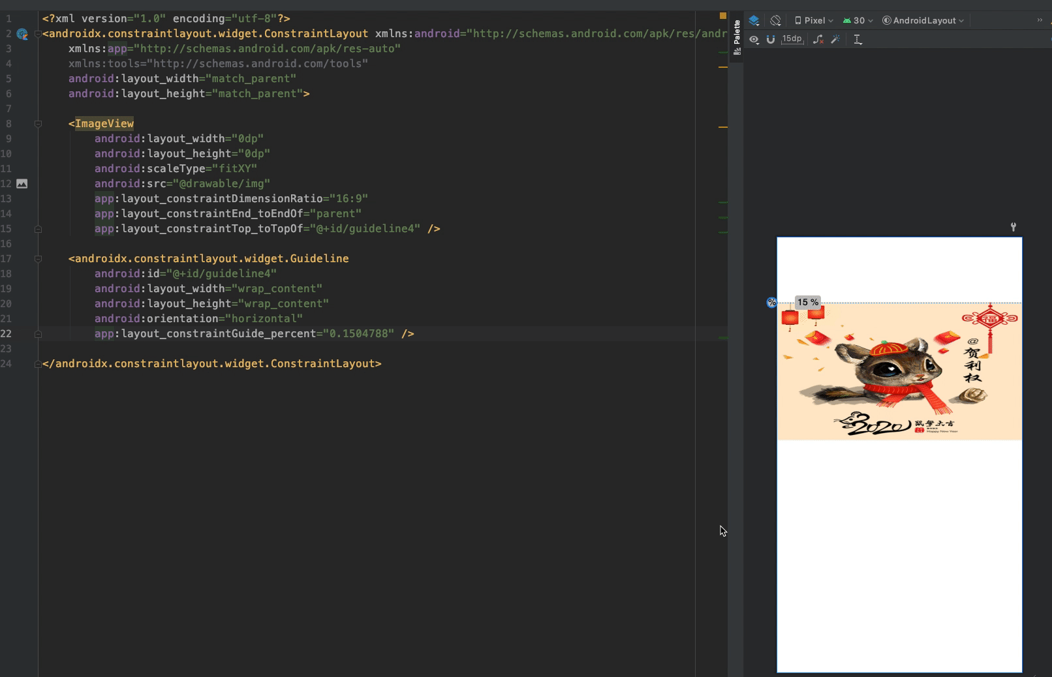Viewport: 1052px width, 677px height.
Task: Collapse the ConstraintLayout fold on line 2
Action: coord(38,34)
